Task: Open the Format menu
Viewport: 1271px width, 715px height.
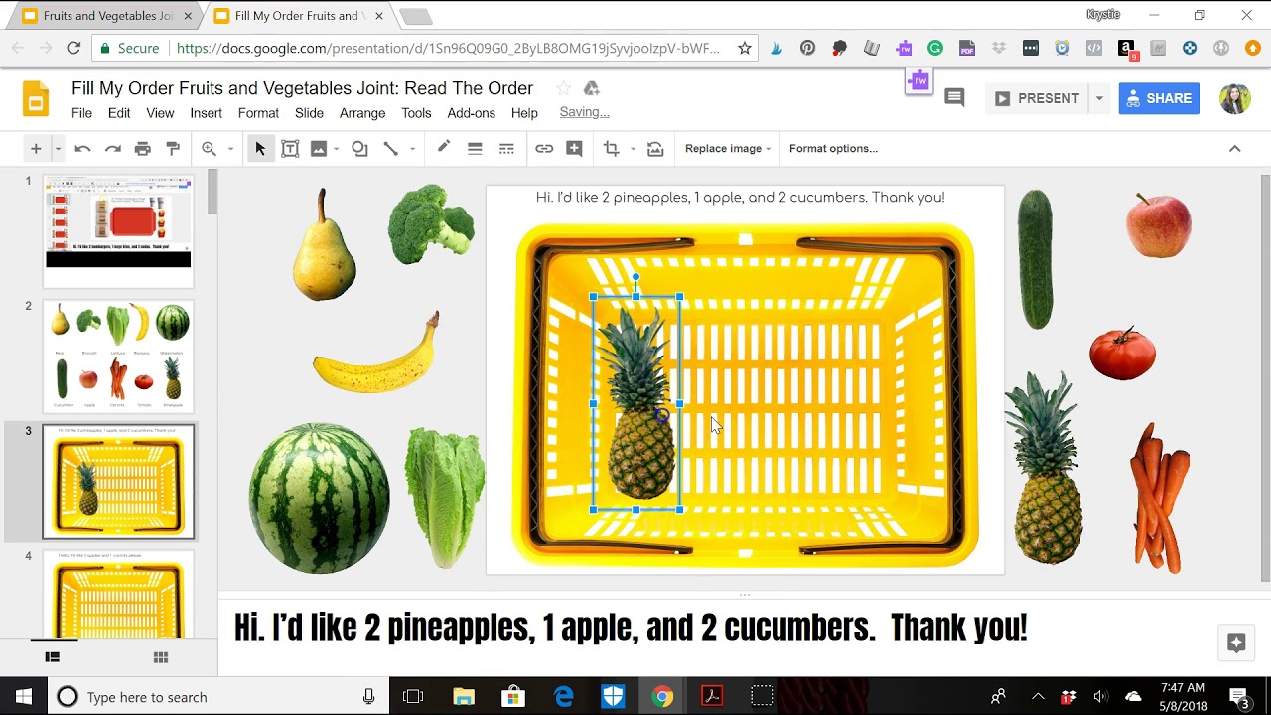Action: pyautogui.click(x=258, y=113)
